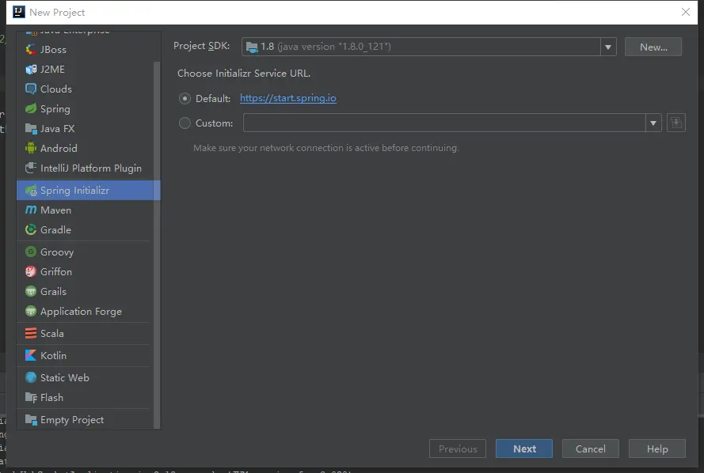Viewport: 704px width, 473px height.
Task: Click the custom URL import icon button
Action: (676, 123)
